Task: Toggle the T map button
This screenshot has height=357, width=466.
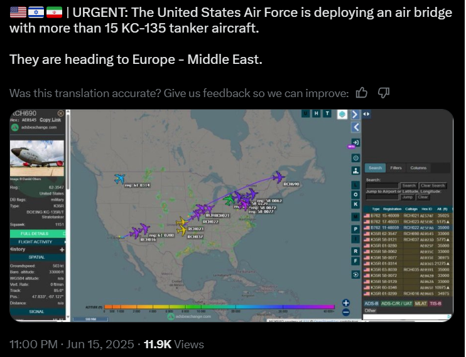Action: click(327, 113)
